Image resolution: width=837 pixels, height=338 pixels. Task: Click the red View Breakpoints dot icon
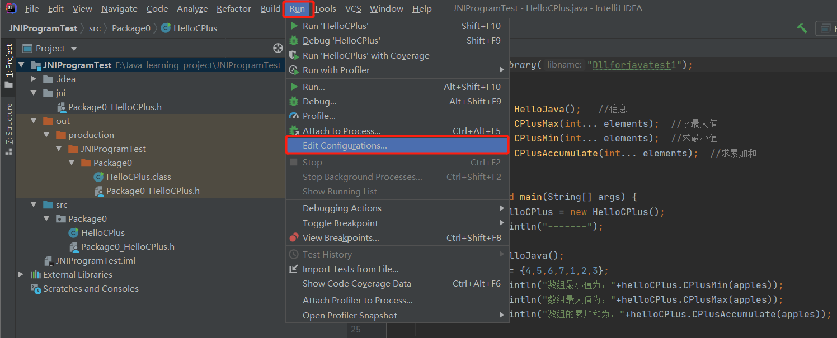(294, 237)
